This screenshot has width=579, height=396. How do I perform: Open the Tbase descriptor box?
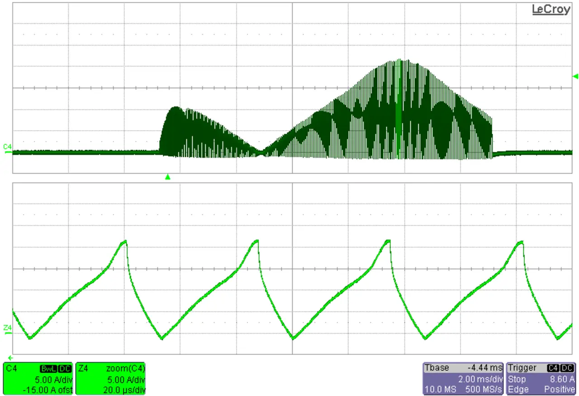click(463, 378)
